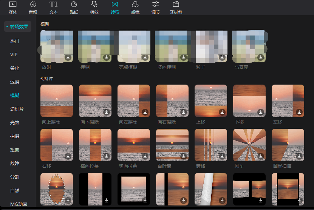Viewport: 314px width, 210px height.
Task: Choose the 百叶窗 blinds transition thumbnail
Action: (x=172, y=145)
